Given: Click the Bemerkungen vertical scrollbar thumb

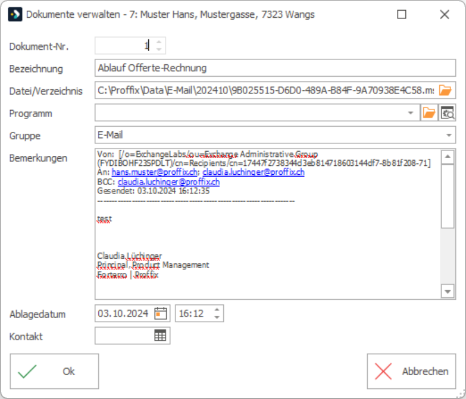Looking at the screenshot, I should 448,197.
